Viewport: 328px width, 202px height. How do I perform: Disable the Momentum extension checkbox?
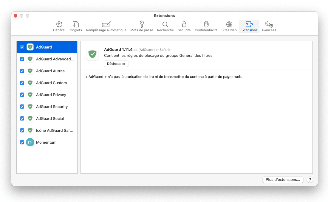22,142
